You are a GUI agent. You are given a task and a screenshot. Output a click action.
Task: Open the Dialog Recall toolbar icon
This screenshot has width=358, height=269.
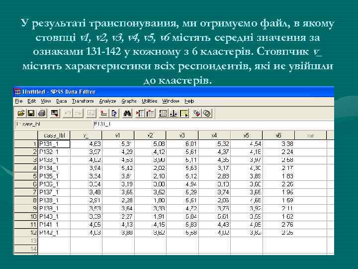(55, 113)
